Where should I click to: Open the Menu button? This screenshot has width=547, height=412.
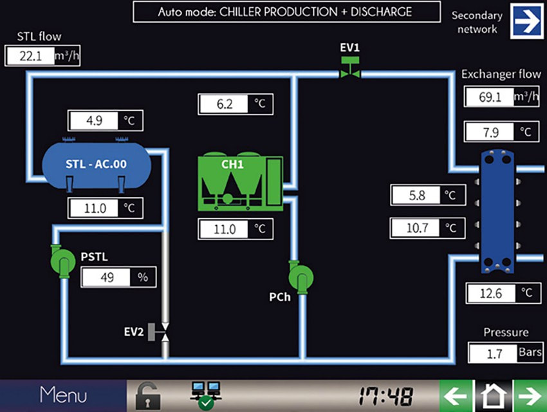coord(63,395)
